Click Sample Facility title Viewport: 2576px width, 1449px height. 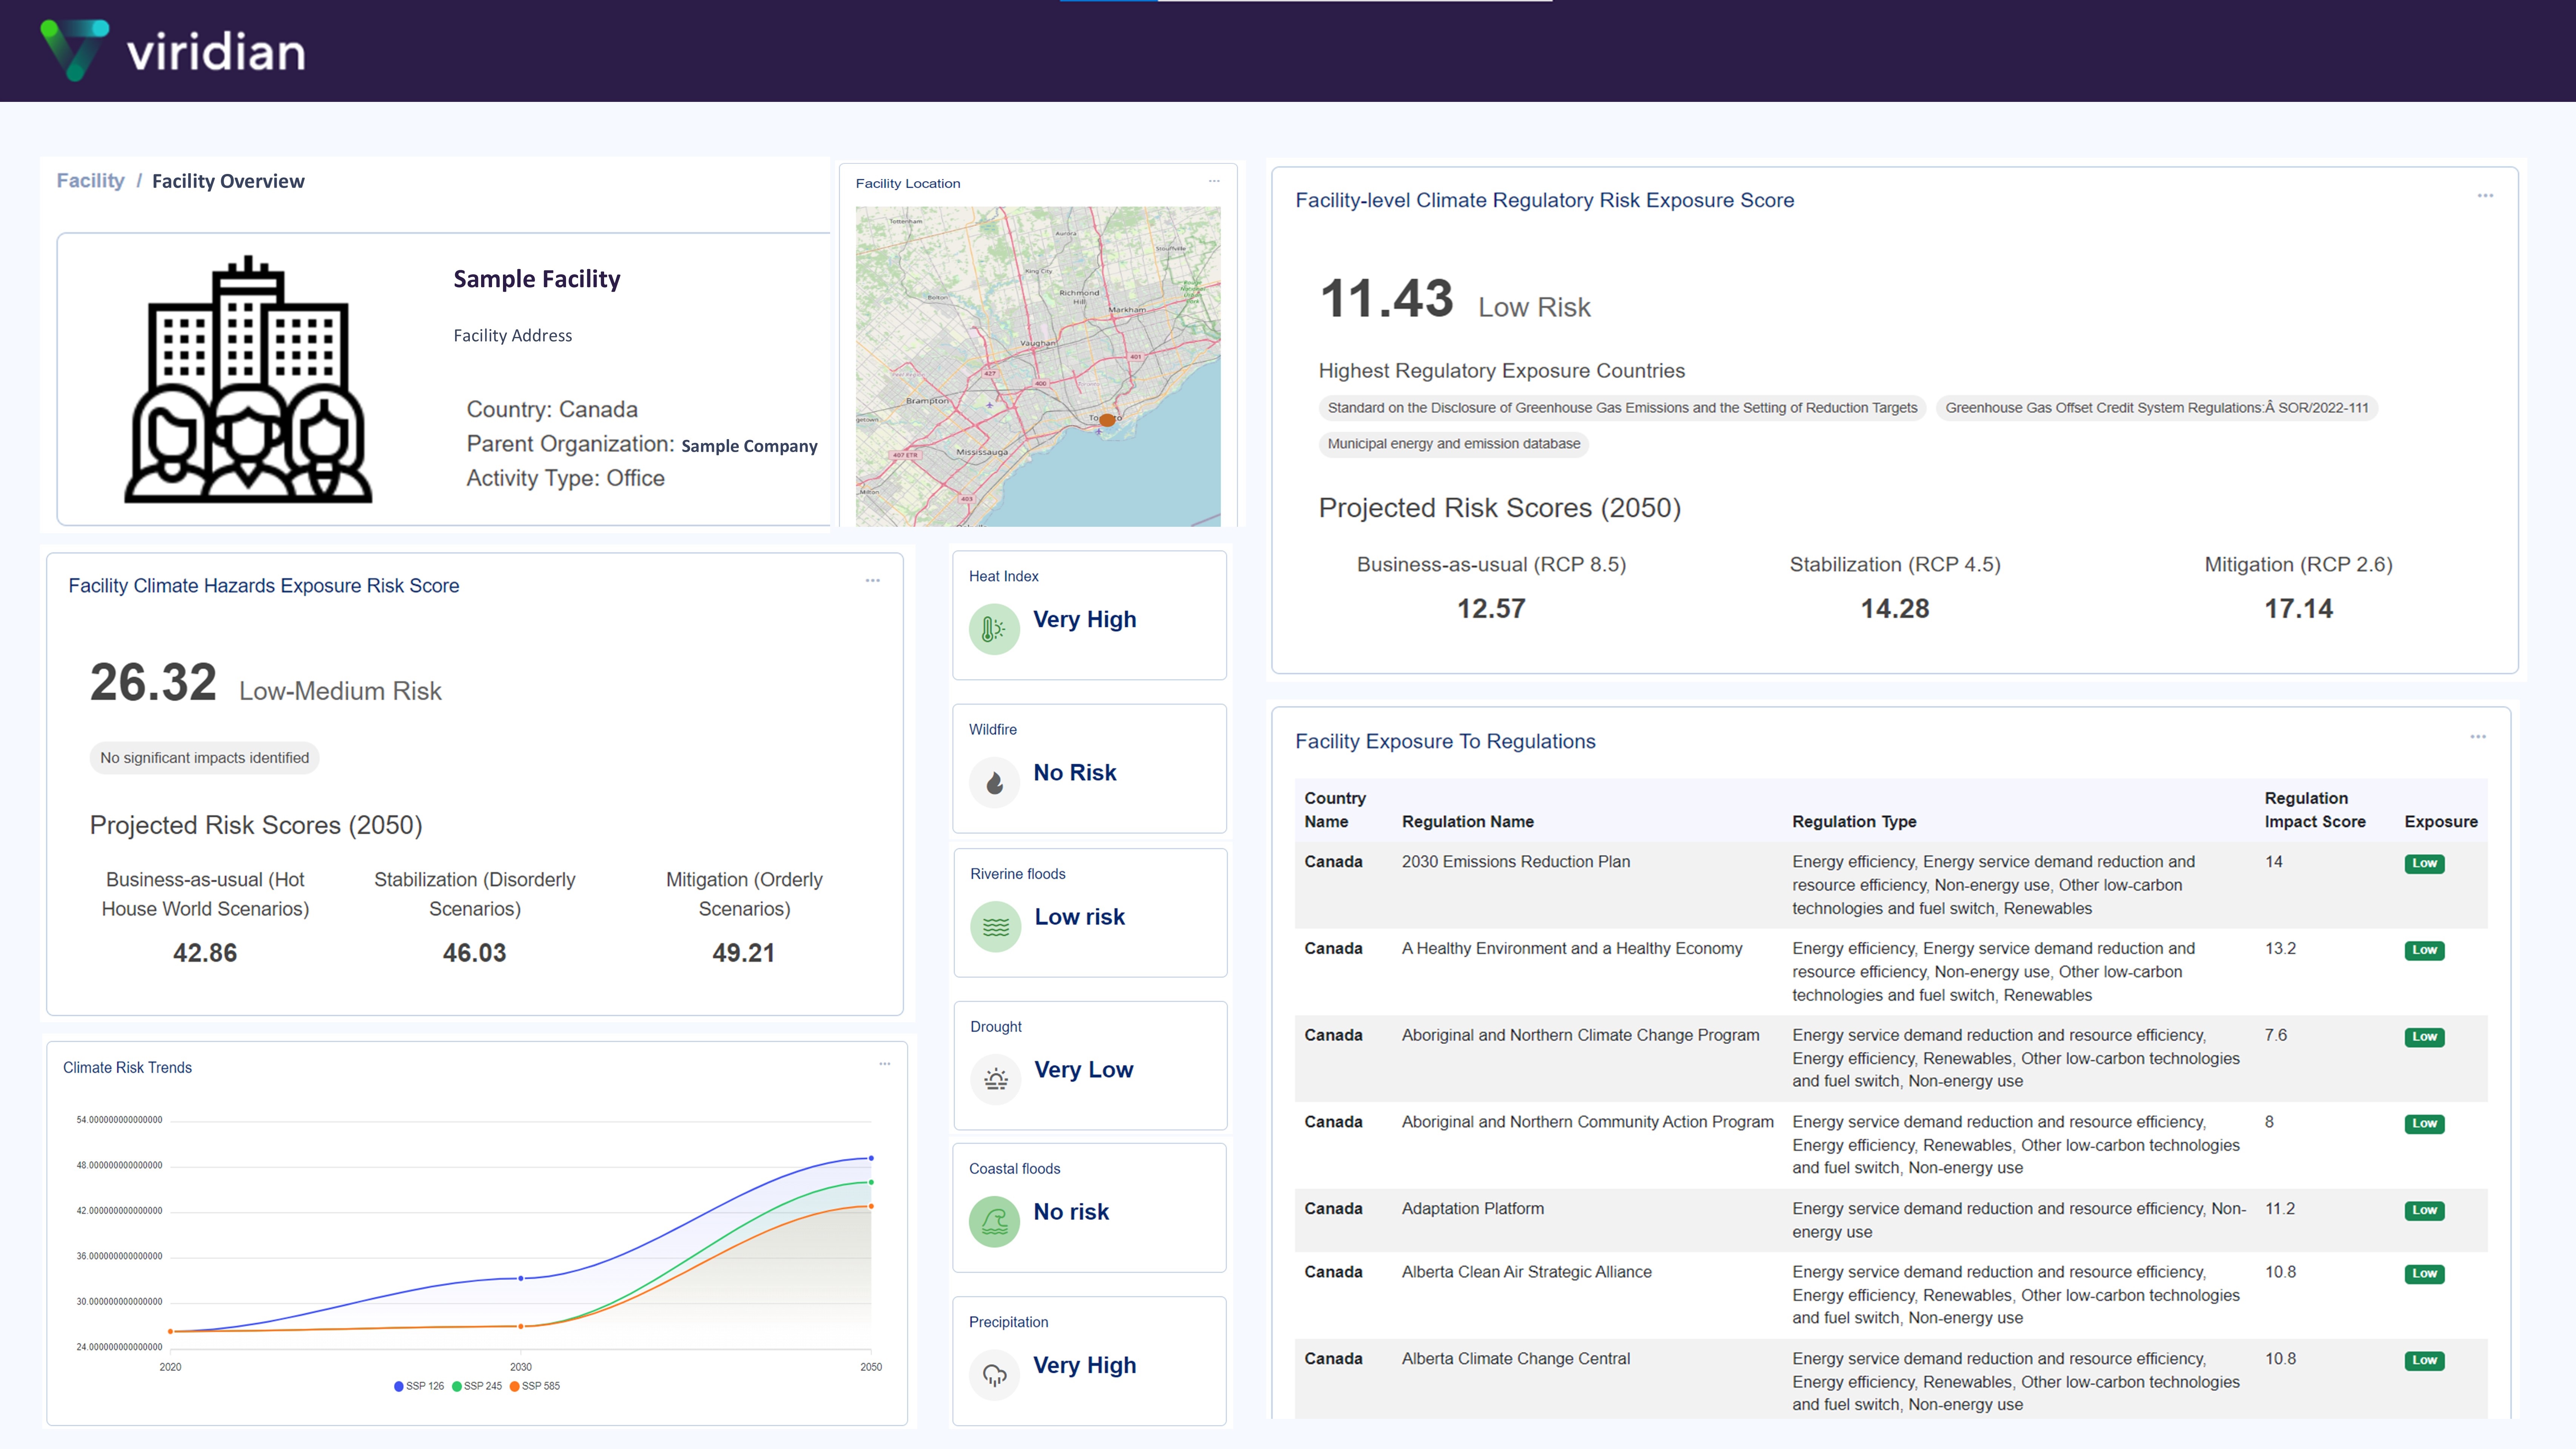pos(537,279)
